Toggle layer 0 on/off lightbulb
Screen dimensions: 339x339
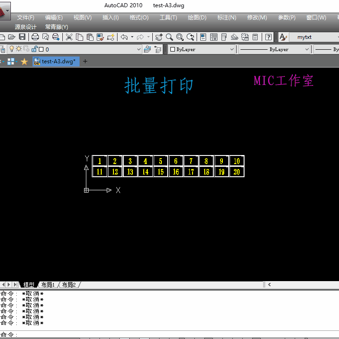coord(12,49)
